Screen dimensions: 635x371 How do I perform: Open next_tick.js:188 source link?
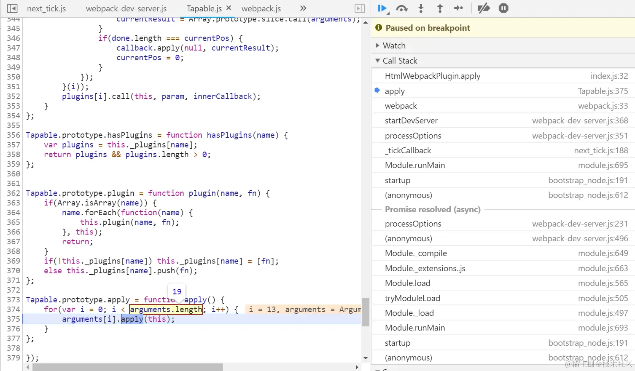601,150
